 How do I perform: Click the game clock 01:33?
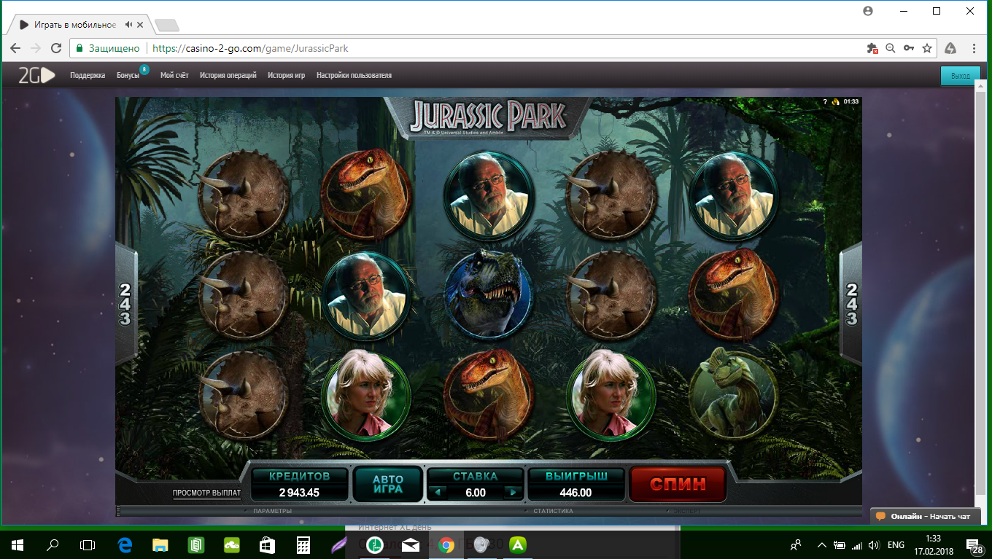click(x=851, y=102)
